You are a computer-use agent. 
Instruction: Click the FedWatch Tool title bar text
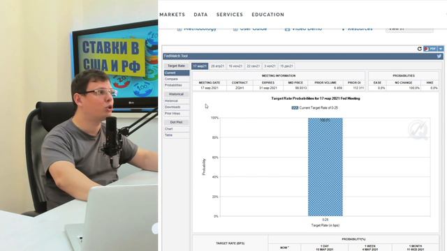175,56
